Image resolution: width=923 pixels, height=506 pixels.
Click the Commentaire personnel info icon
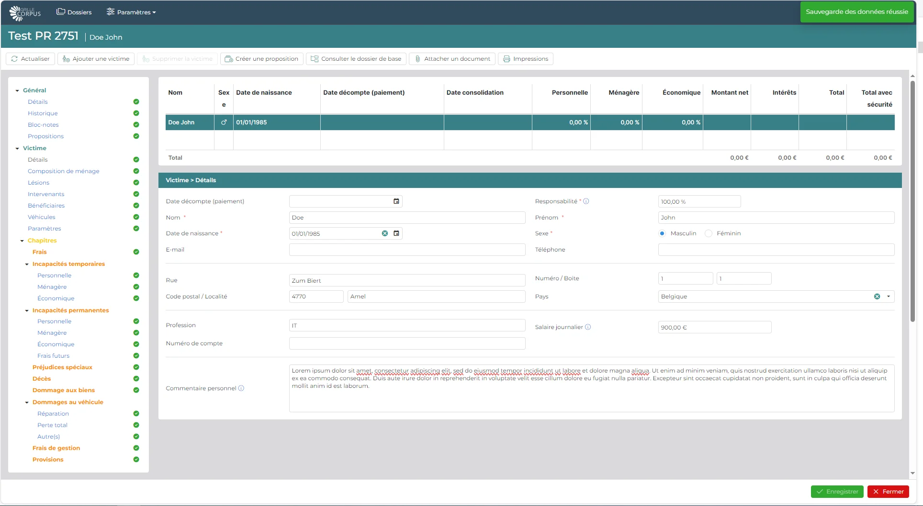point(241,388)
